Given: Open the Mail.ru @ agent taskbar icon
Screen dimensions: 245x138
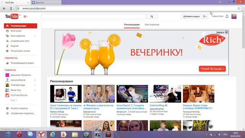Looking at the screenshot, I should 86,135.
